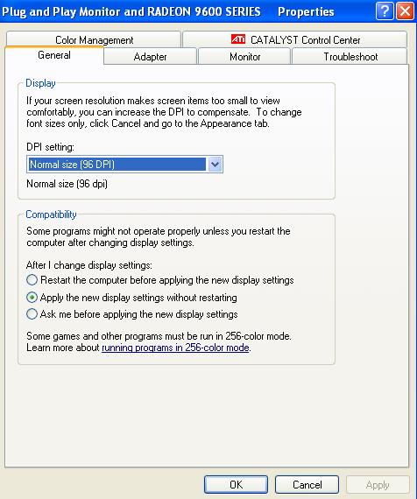Click the DPI setting label text
Screen dimensions: 417x499
point(50,147)
